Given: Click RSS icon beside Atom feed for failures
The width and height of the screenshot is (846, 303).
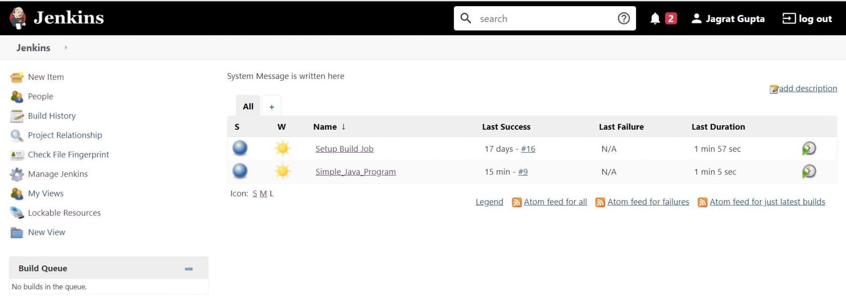Looking at the screenshot, I should tap(600, 202).
